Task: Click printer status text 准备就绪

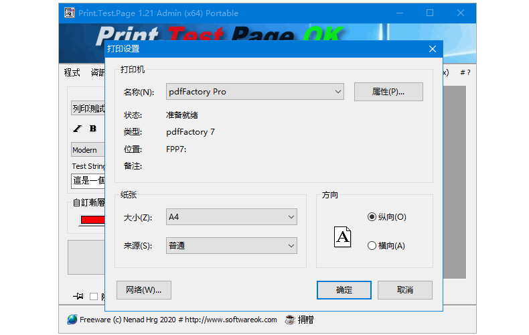Action: pyautogui.click(x=182, y=115)
